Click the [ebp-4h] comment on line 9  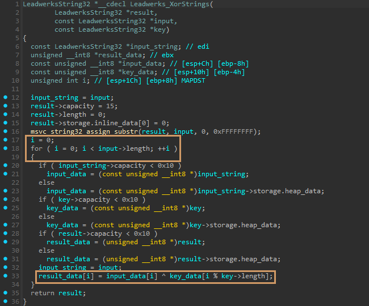click(229, 72)
